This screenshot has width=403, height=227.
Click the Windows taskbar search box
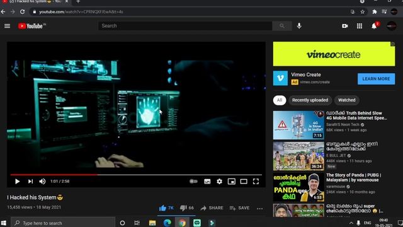pos(63,223)
